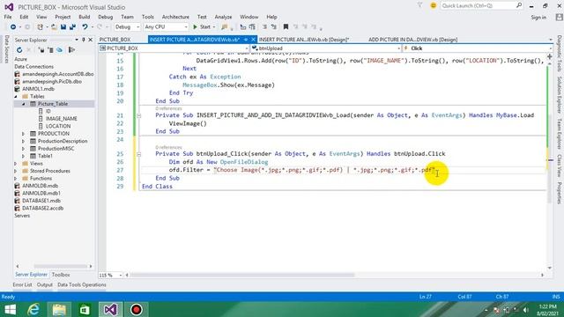Click the comment out lines toolbar icon
Viewport: 564px width, 317px height.
264,27
